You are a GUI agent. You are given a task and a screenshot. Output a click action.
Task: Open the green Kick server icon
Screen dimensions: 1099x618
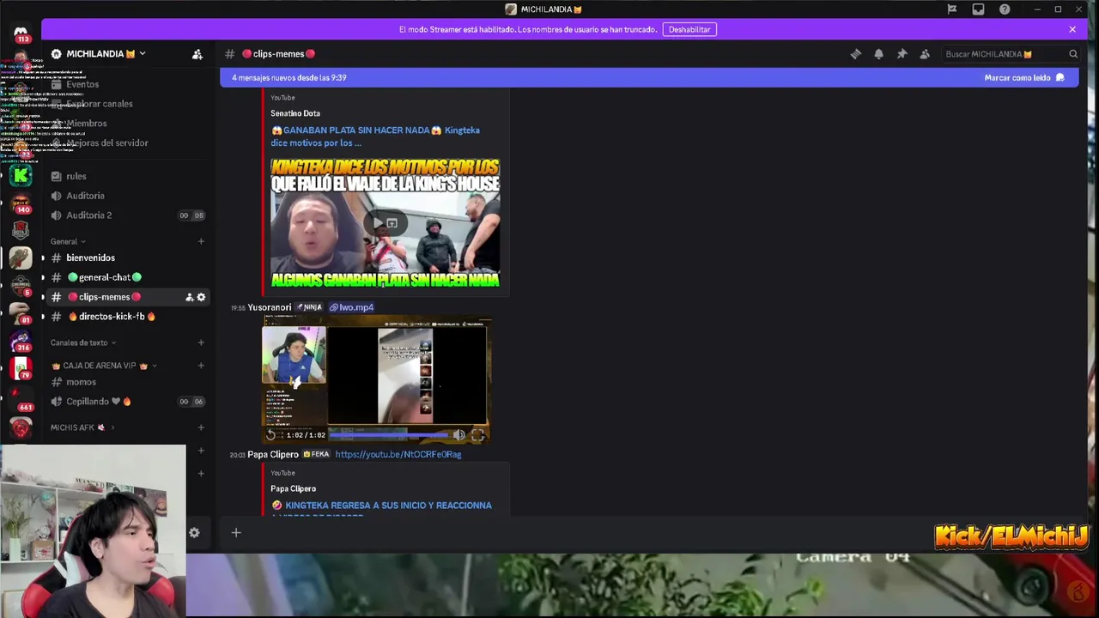[21, 176]
